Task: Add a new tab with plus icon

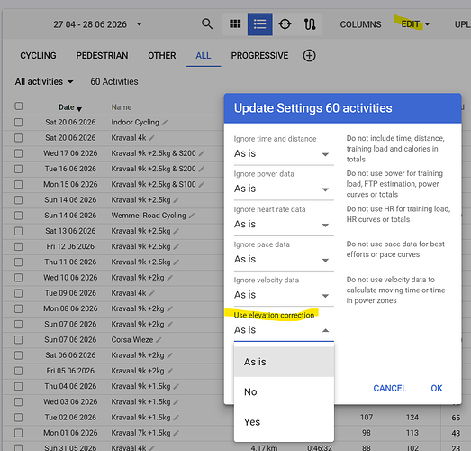Action: (x=309, y=56)
